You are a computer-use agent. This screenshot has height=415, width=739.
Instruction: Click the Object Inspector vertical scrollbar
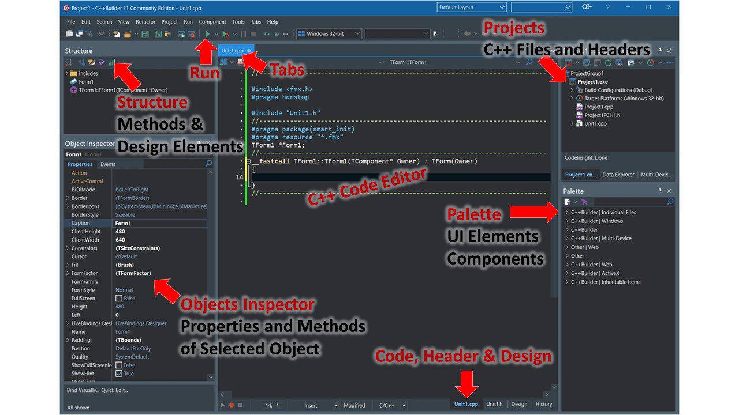(211, 276)
